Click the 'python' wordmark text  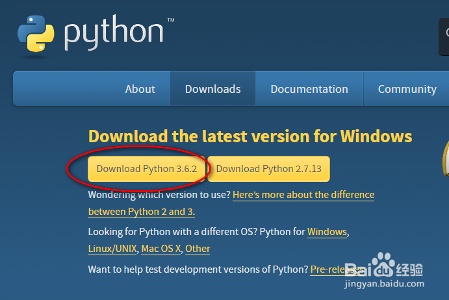(x=114, y=33)
